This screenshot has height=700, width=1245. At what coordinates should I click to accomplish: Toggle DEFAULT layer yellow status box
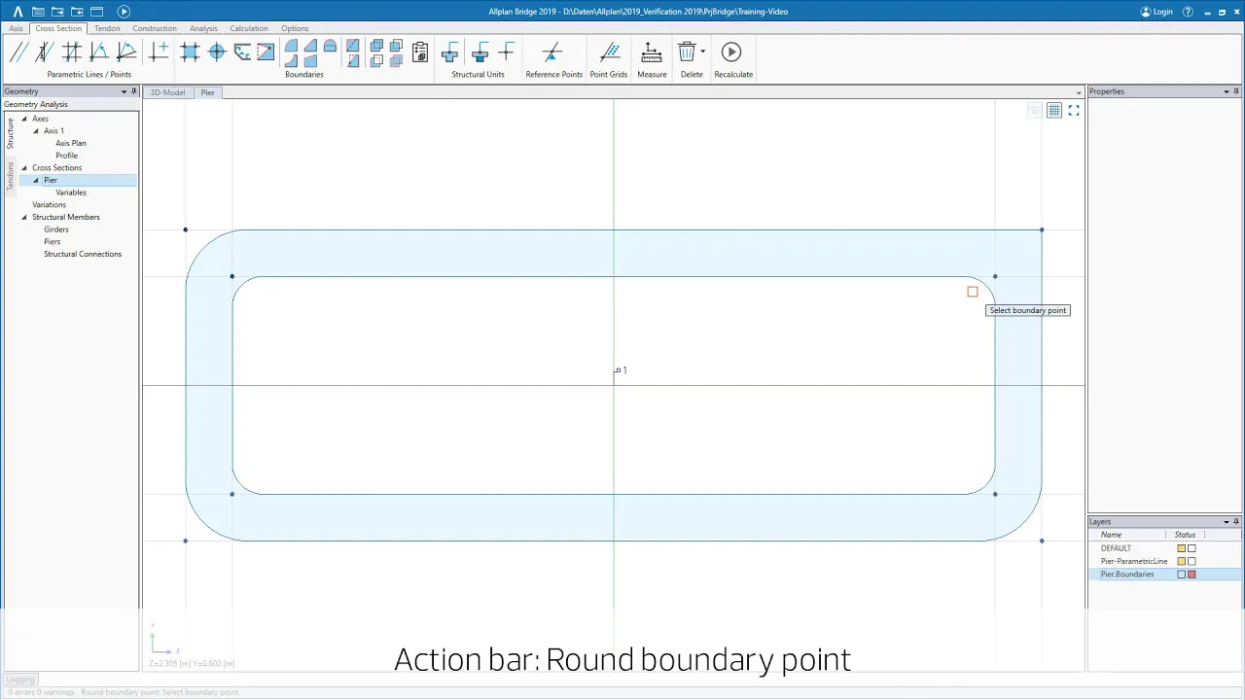(x=1182, y=548)
